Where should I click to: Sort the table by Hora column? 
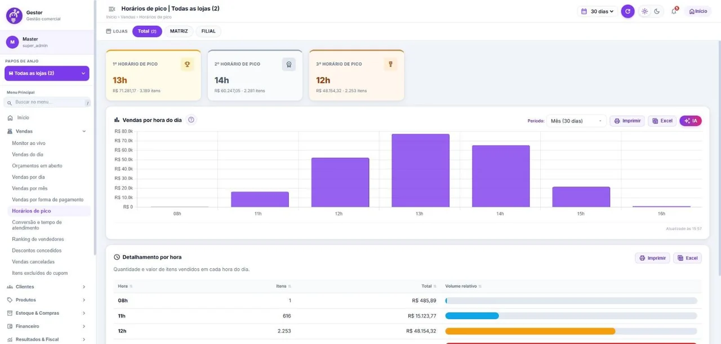pos(124,287)
